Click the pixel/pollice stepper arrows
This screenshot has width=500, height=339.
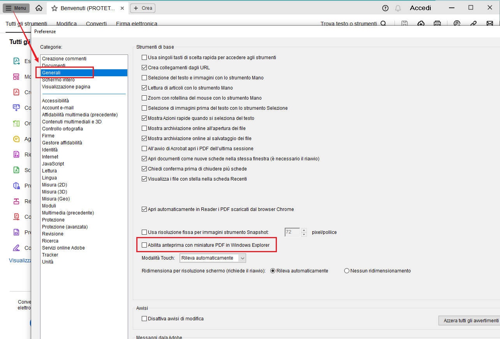point(304,232)
